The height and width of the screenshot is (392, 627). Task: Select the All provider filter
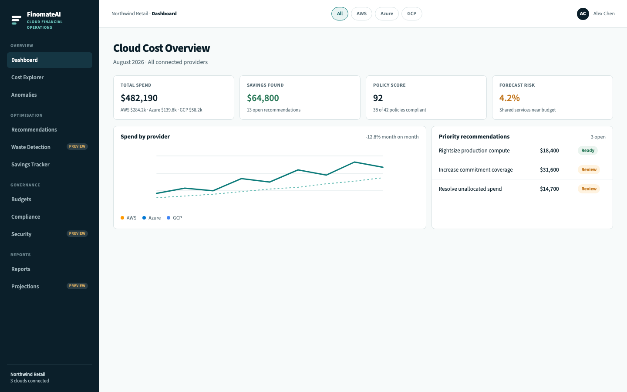(340, 14)
